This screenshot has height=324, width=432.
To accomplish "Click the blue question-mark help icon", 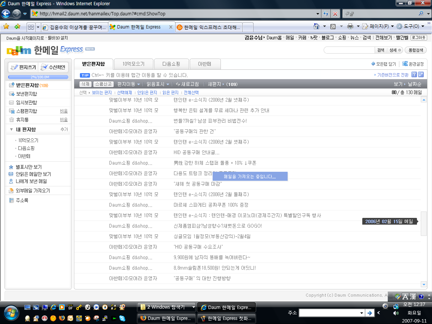I will 414,74.
